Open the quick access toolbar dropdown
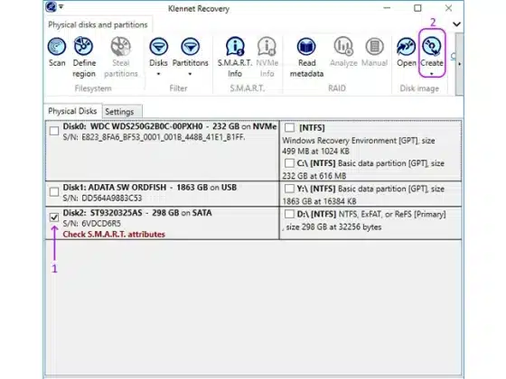The height and width of the screenshot is (379, 506). click(x=61, y=7)
